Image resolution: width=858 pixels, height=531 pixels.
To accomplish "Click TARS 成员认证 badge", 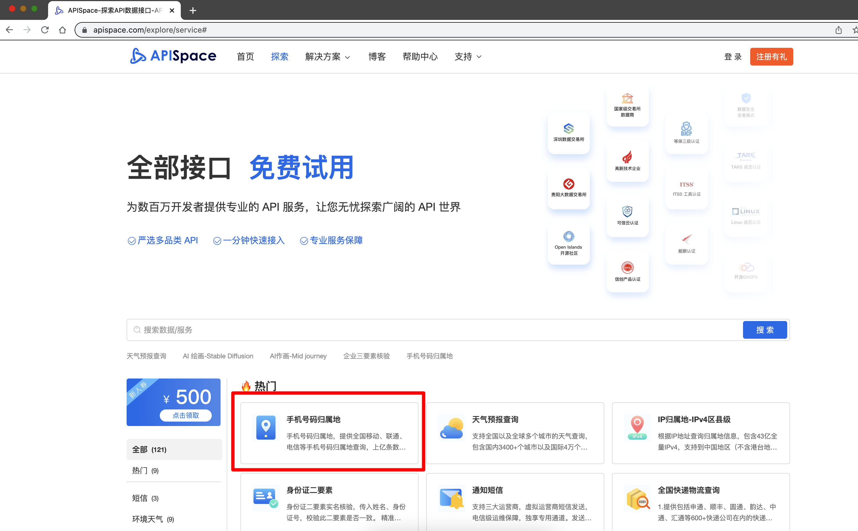I will point(745,161).
